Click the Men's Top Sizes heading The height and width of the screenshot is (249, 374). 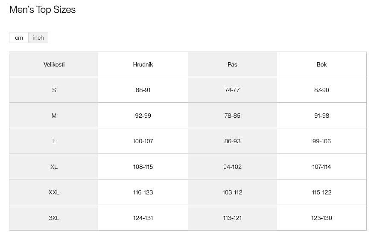pos(42,10)
